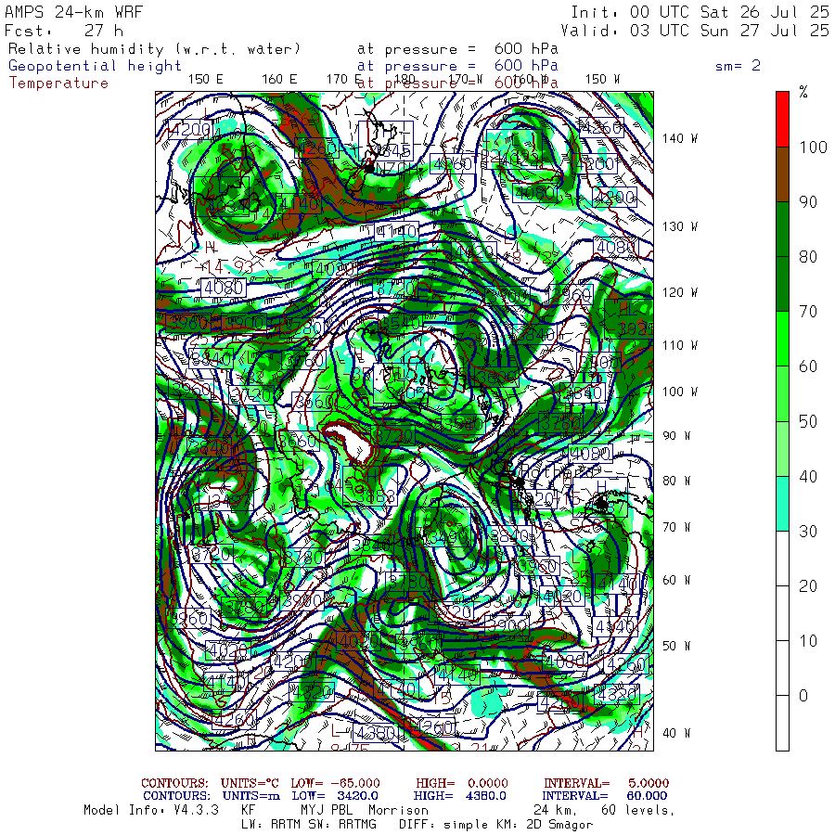This screenshot has width=835, height=835.
Task: Click the 'HIGH= 4380.0' height value
Action: [459, 796]
